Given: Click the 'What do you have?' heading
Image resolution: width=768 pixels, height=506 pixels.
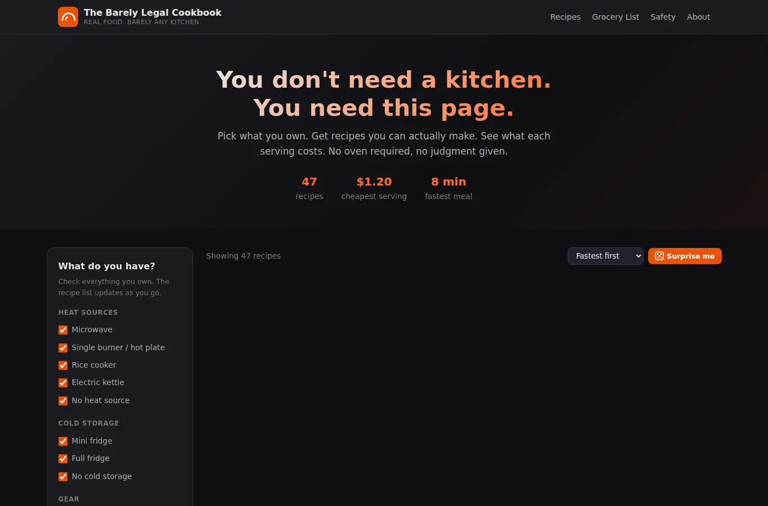Looking at the screenshot, I should 106,266.
